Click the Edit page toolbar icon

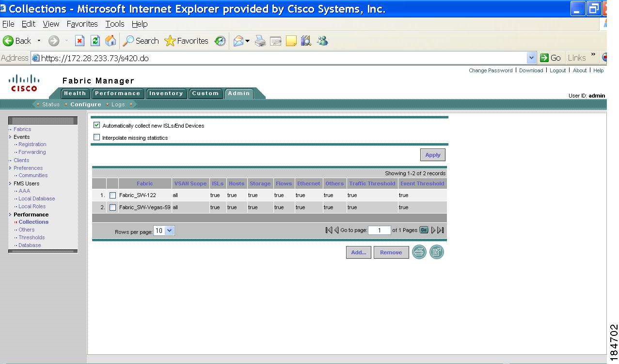276,41
